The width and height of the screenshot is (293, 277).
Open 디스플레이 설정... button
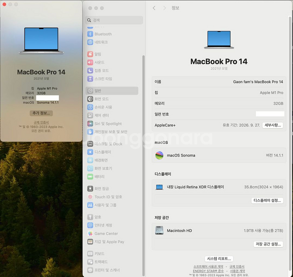[x=267, y=201]
